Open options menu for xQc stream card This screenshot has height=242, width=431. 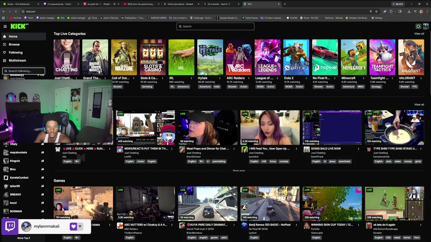[109, 149]
